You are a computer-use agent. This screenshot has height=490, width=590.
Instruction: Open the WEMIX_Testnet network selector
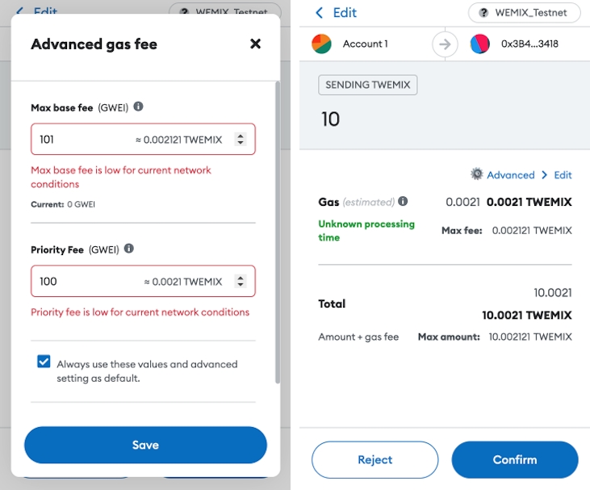tap(524, 13)
